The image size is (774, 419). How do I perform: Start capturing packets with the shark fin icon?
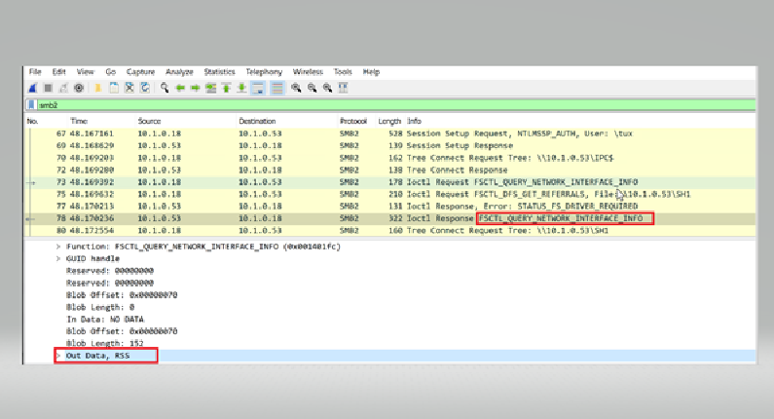(32, 88)
